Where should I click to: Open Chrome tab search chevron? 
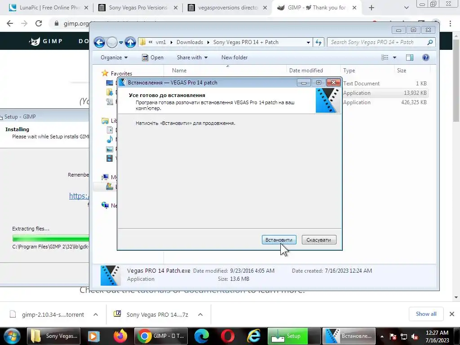coord(406,8)
